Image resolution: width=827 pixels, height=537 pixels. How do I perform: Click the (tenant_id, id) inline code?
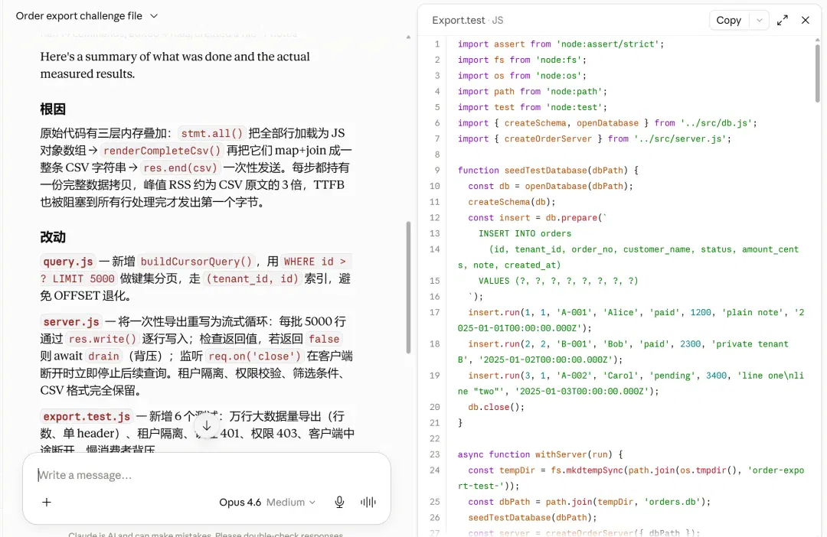click(252, 278)
